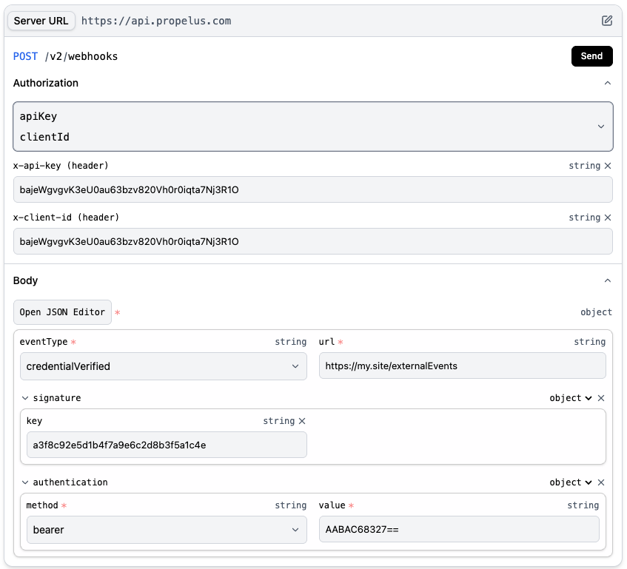Click the Send request button
The width and height of the screenshot is (627, 569).
pos(591,56)
